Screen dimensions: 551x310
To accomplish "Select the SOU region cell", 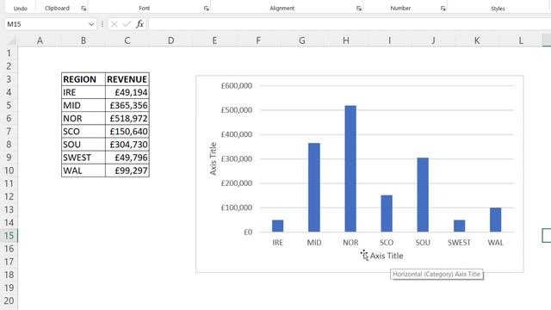I will point(84,145).
